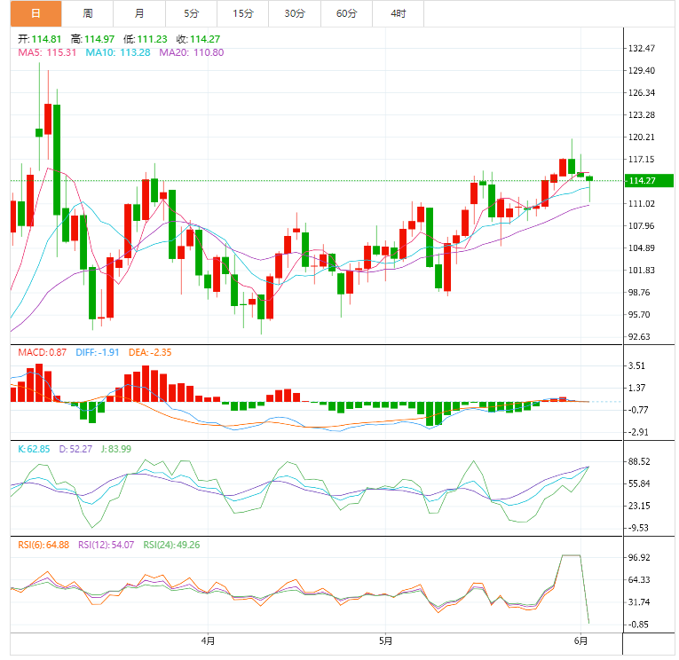Open the 30分 interval tab
Viewport: 679px width, 660px height.
click(295, 13)
